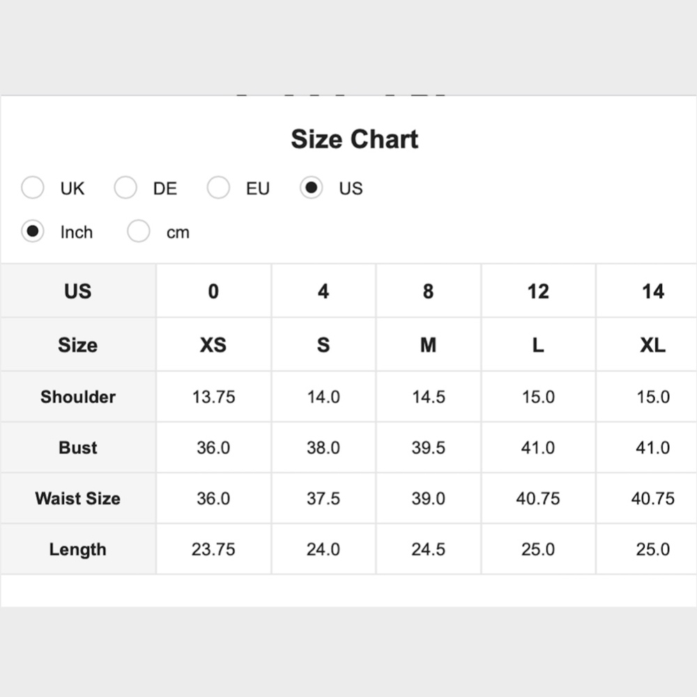Screen dimensions: 697x697
Task: Click the 37.5 waist value cell
Action: [323, 498]
